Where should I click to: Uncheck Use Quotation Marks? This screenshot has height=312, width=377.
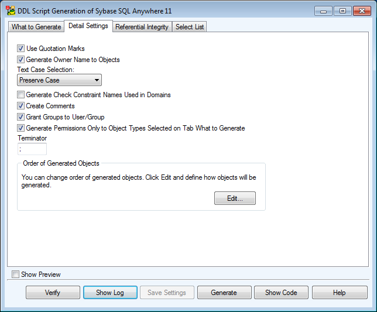[21, 49]
